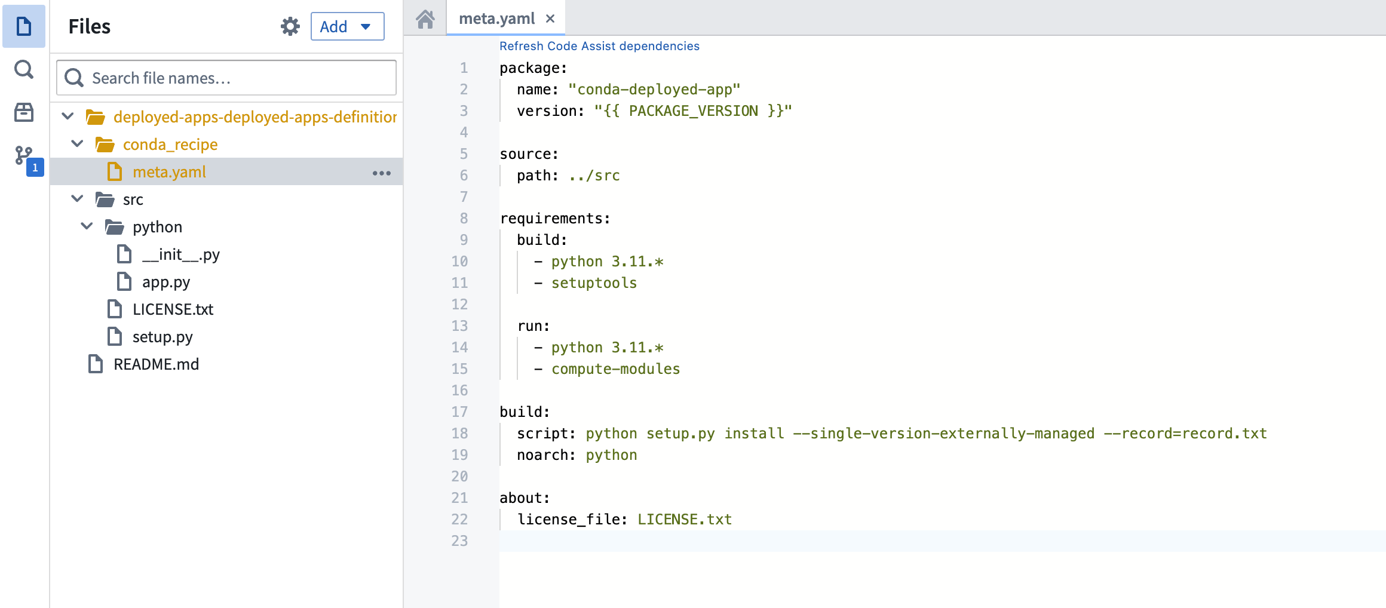The image size is (1386, 608).
Task: Collapse the src folder
Action: tap(76, 198)
